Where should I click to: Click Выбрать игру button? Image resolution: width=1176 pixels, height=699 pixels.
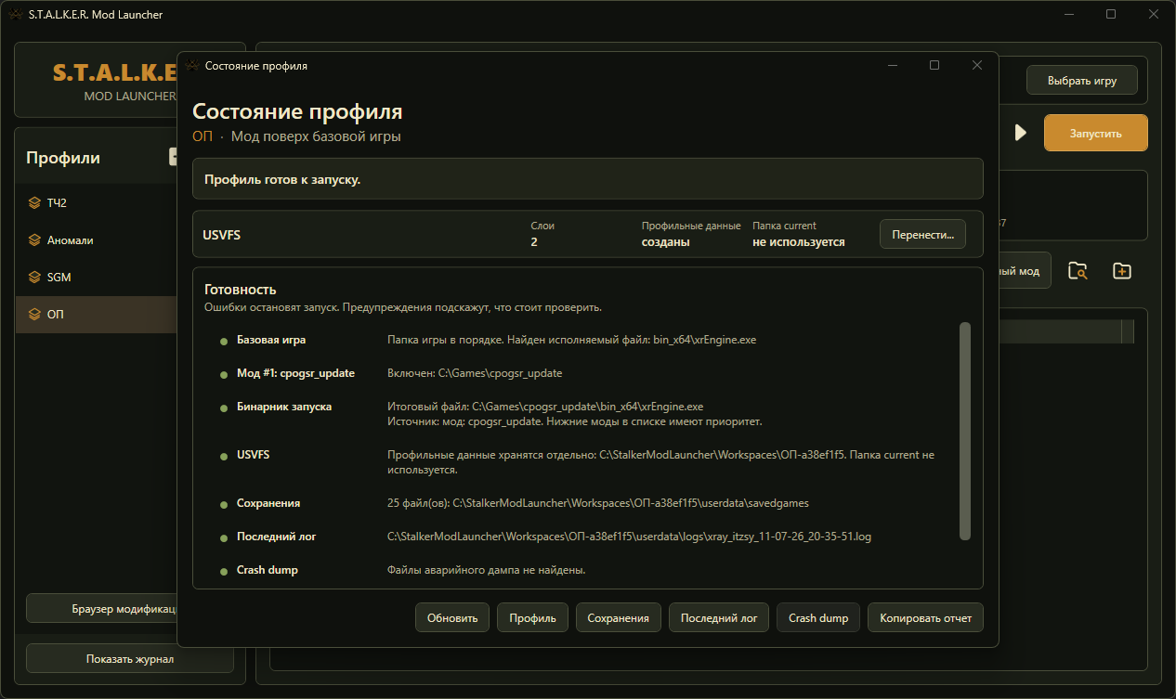click(1082, 80)
